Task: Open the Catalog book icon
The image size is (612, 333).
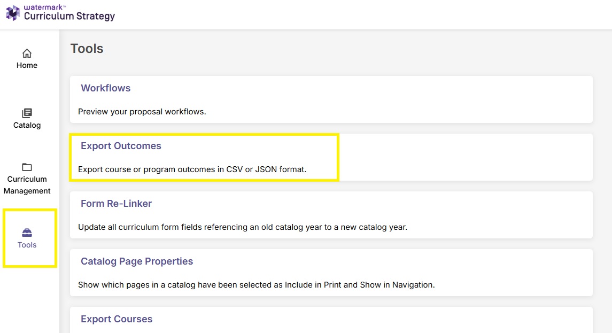Action: 27,113
